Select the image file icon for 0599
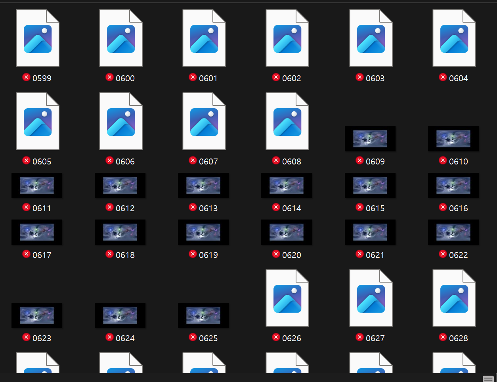497x382 pixels. [38, 38]
